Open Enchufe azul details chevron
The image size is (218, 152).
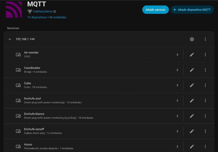177,100
